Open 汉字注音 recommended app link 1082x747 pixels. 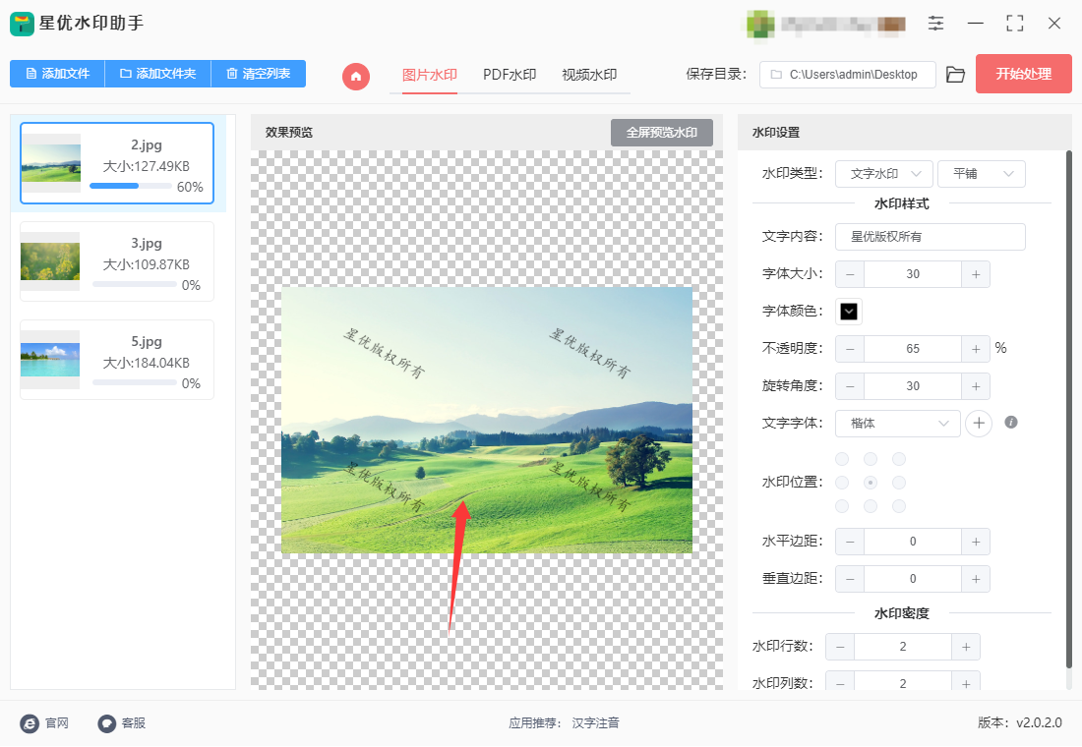(x=595, y=722)
